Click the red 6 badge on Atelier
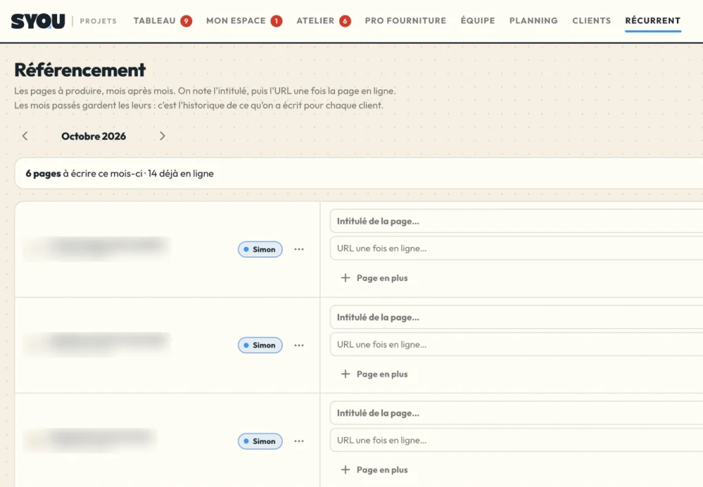This screenshot has width=703, height=487. point(345,21)
